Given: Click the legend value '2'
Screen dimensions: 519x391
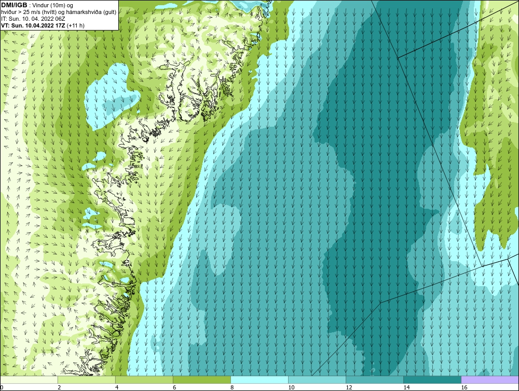Looking at the screenshot, I should tap(59, 387).
